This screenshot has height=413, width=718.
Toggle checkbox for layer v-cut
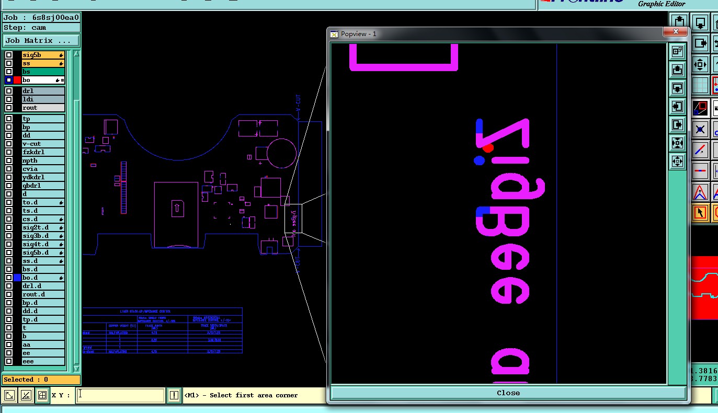9,144
